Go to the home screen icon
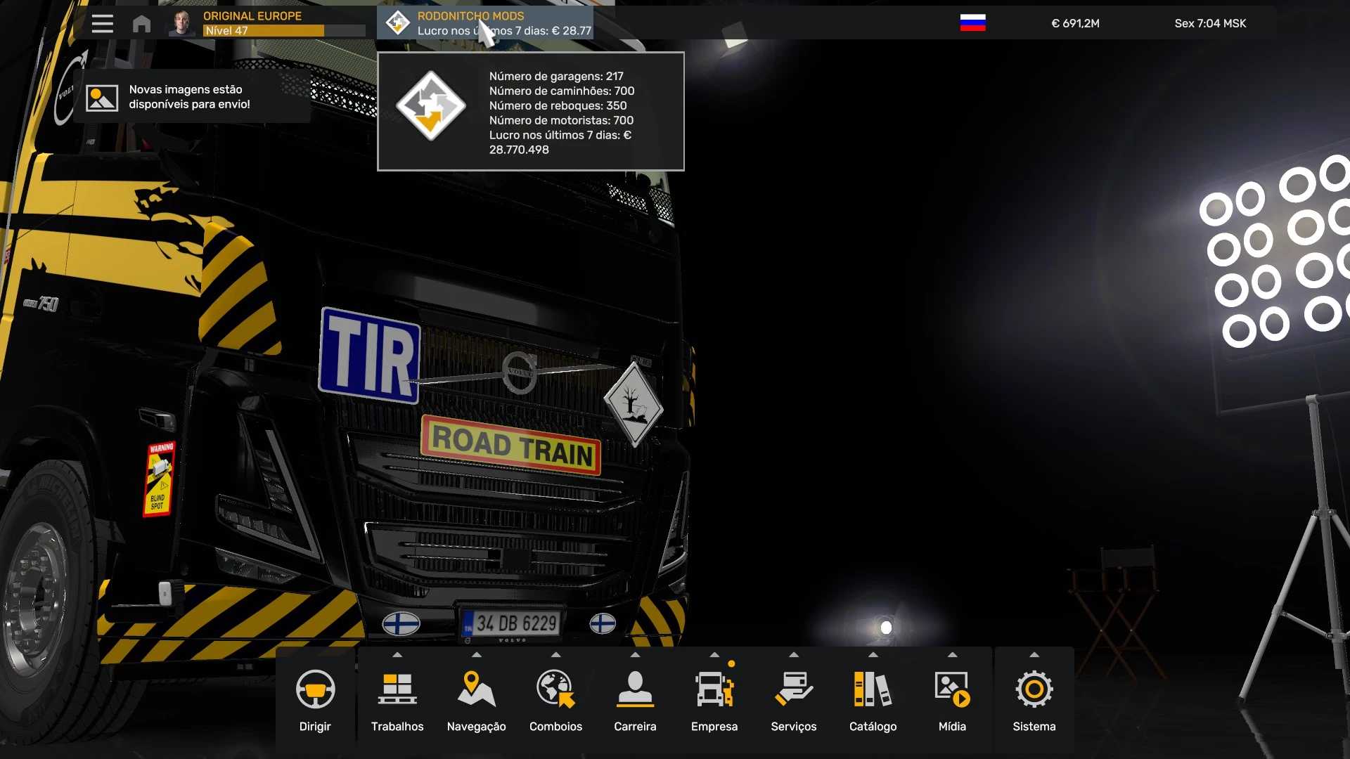 [x=141, y=24]
